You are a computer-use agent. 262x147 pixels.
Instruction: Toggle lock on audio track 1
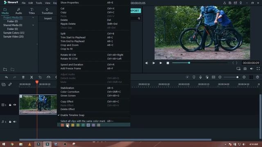[x=10, y=122]
